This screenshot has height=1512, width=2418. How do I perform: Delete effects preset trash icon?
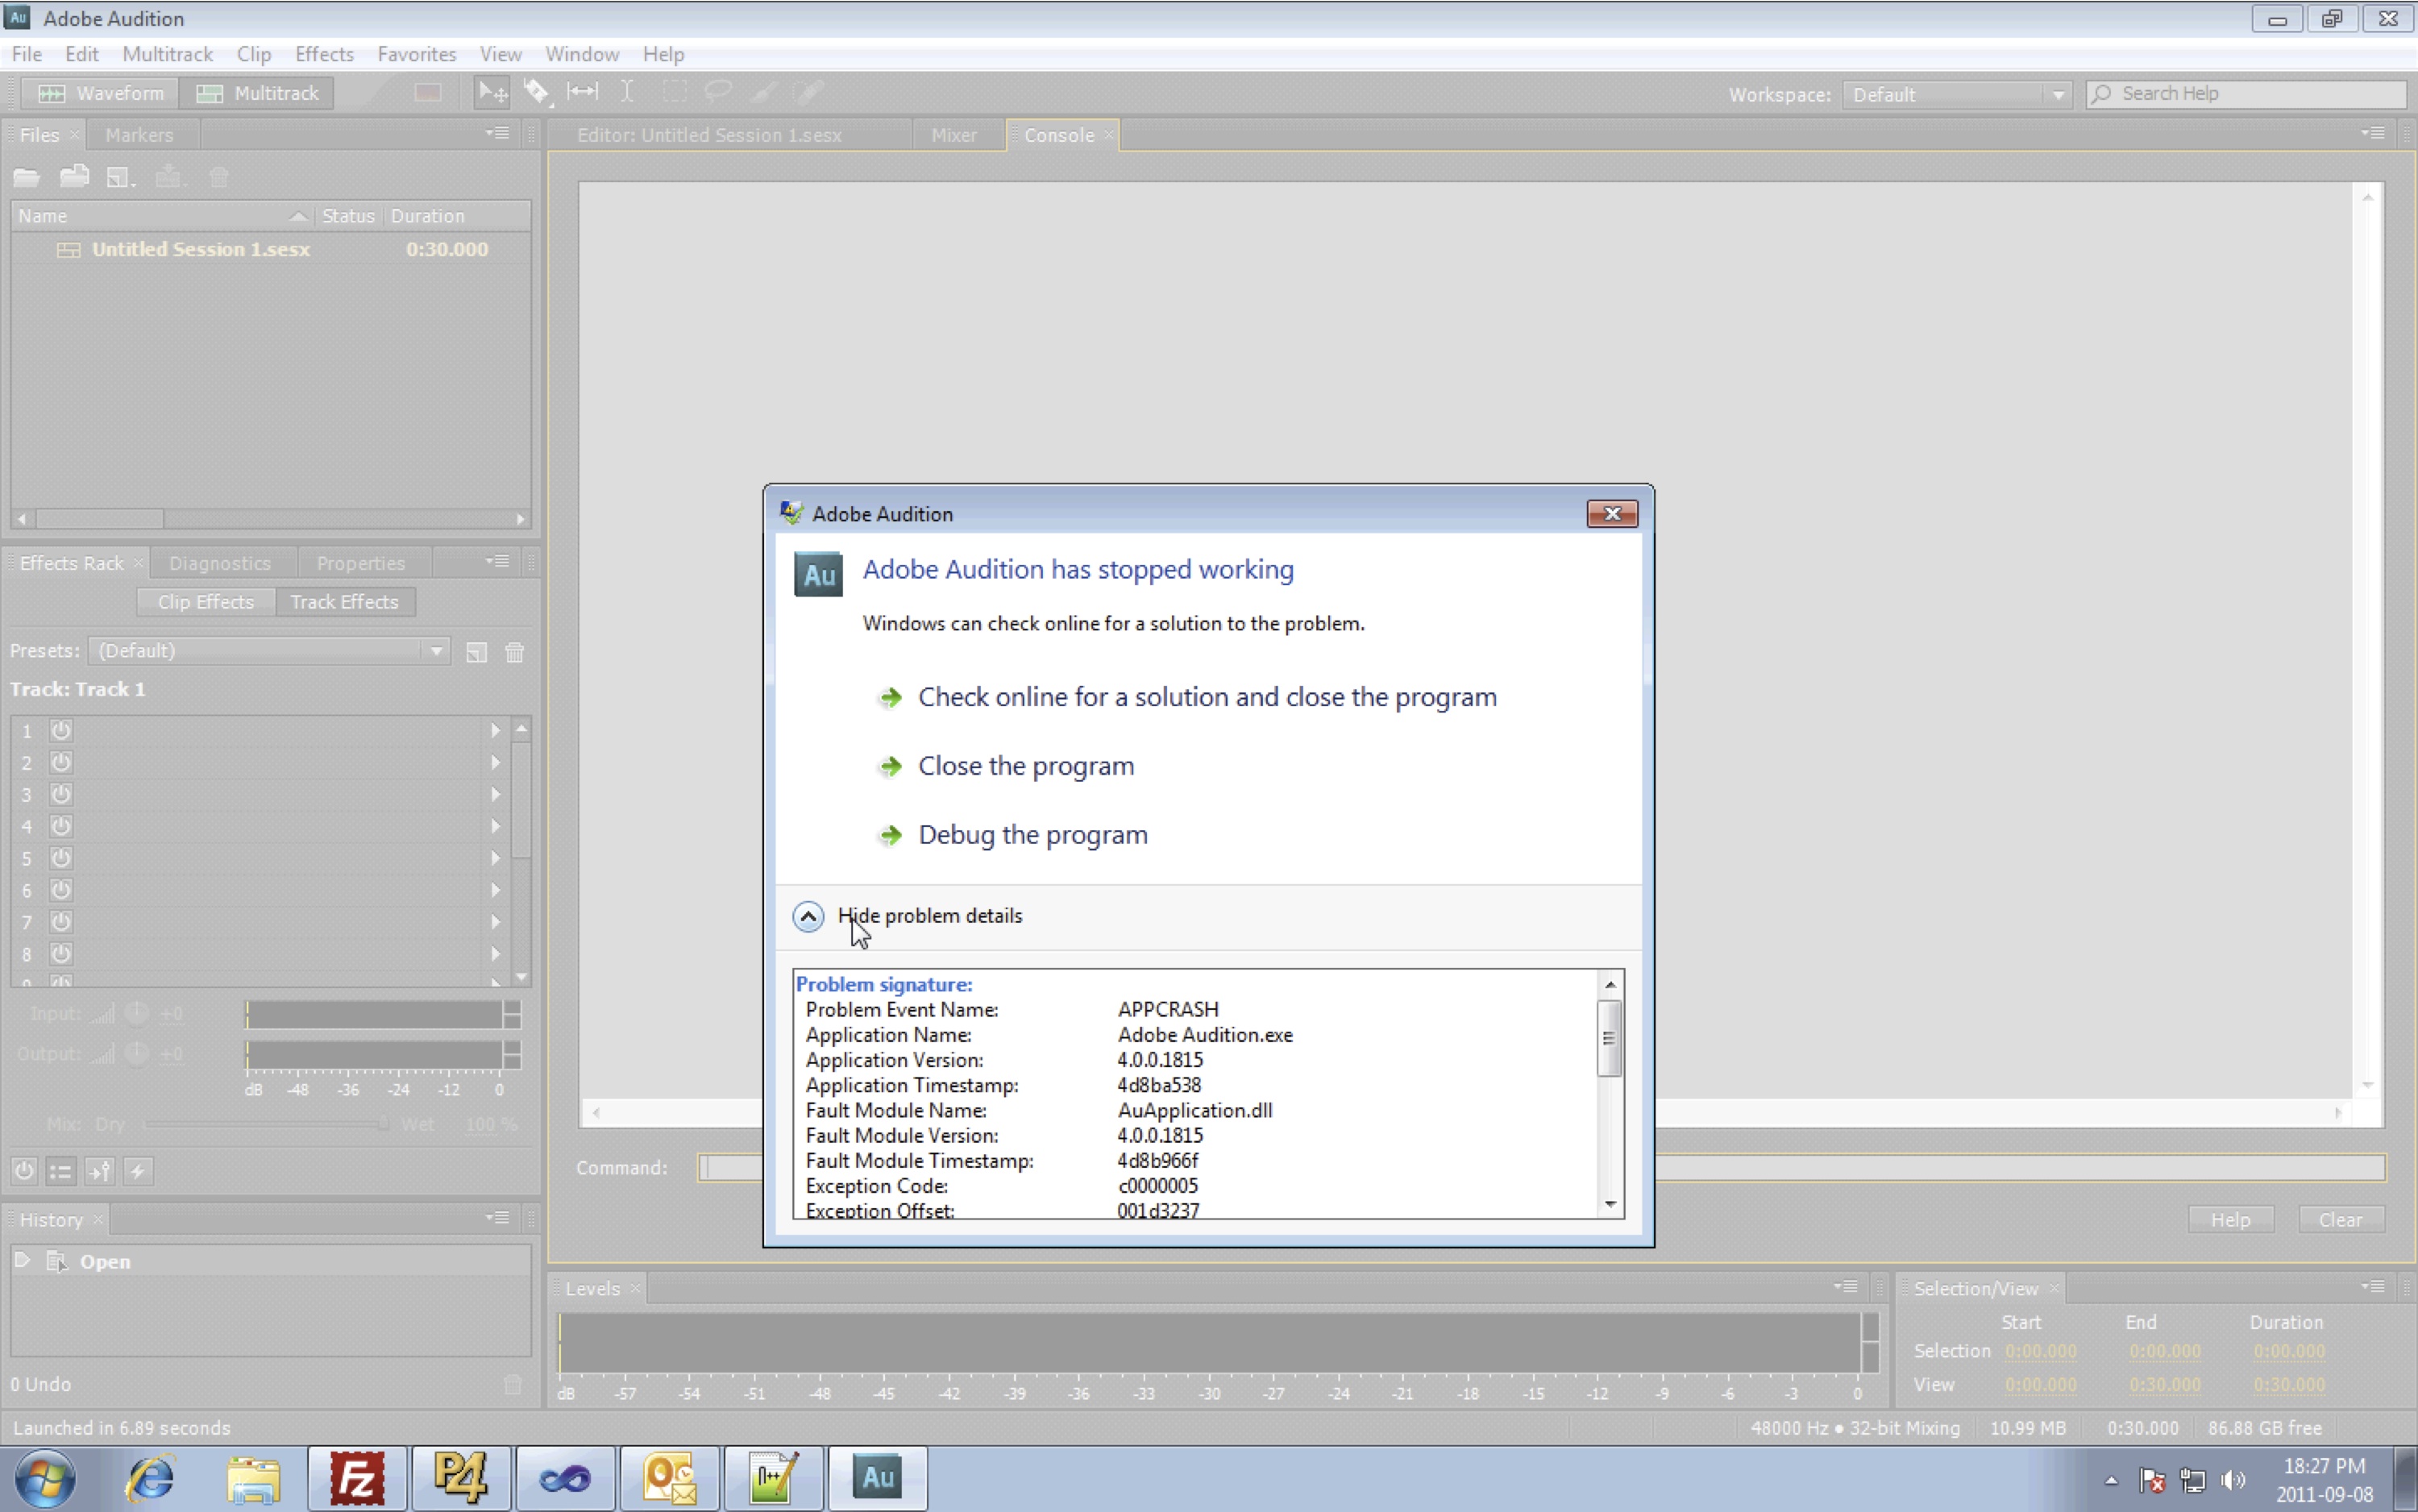pos(515,652)
